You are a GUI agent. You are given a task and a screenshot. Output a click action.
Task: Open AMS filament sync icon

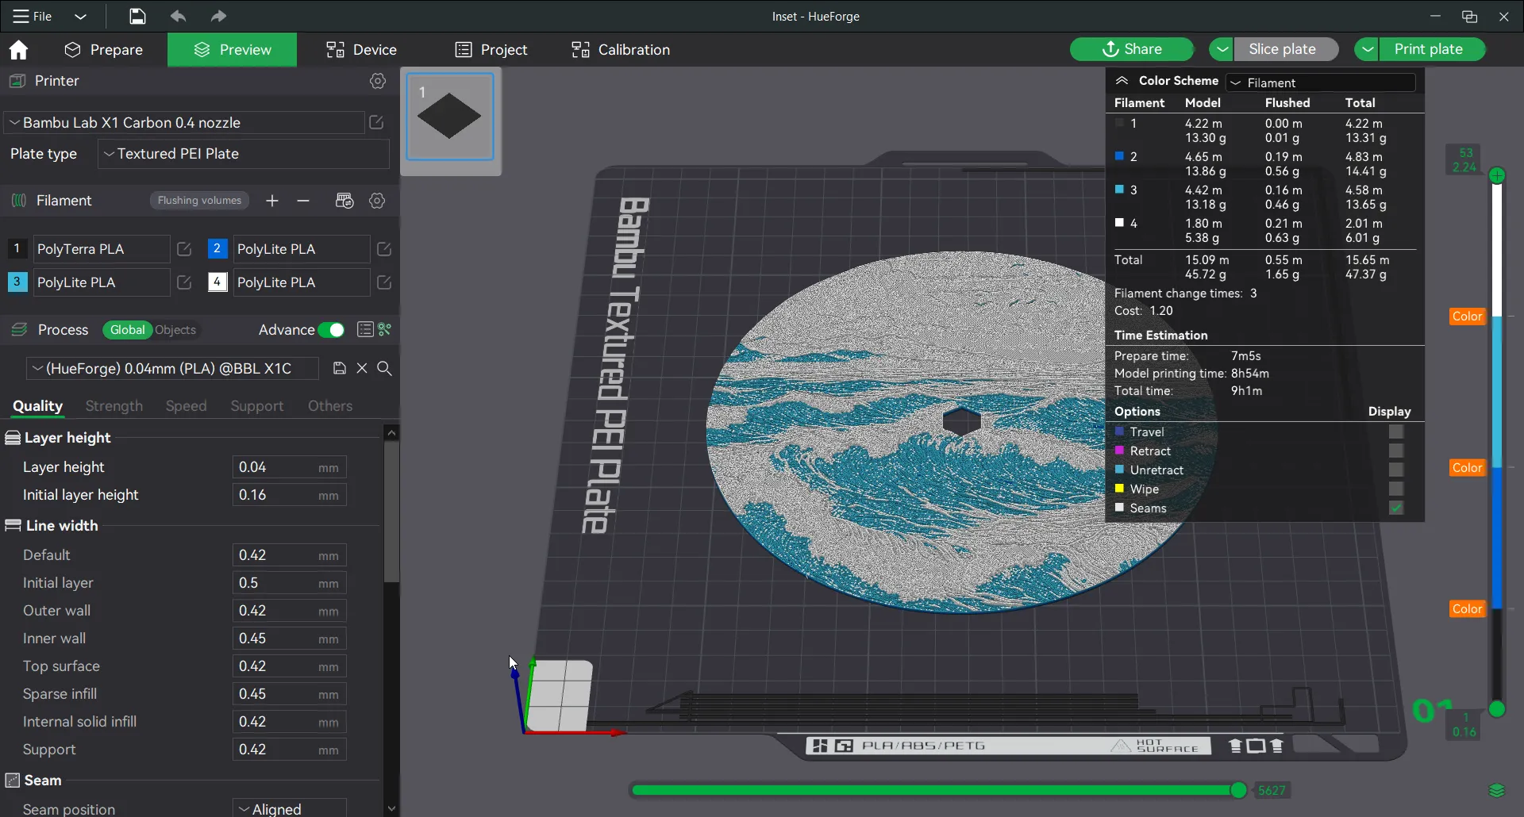344,201
